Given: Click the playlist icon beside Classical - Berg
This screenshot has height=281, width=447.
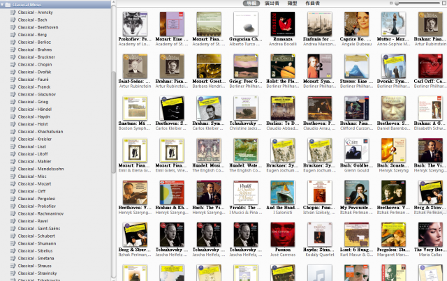Looking at the screenshot, I should [x=13, y=34].
